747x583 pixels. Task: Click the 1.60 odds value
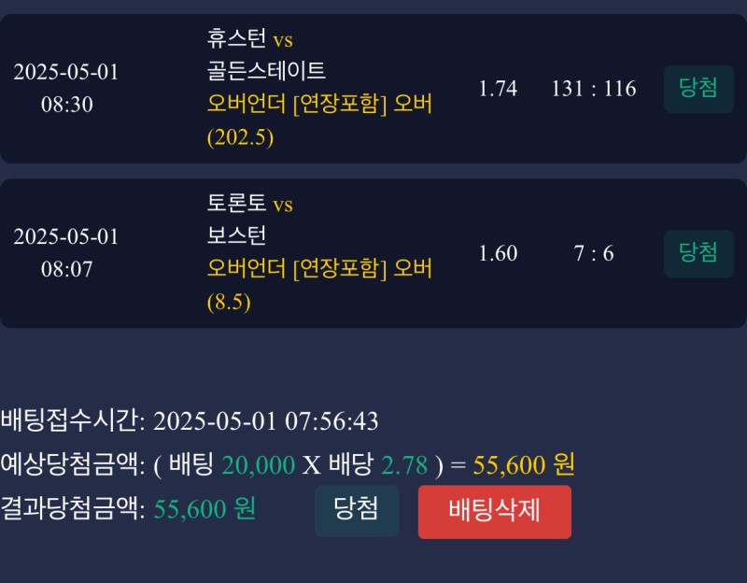[498, 253]
